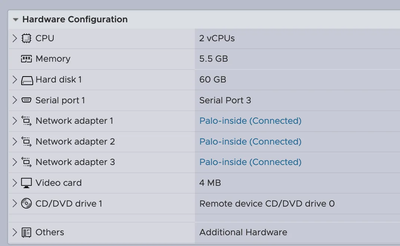Click the CD/DVD drive 1 disc icon

(x=26, y=204)
